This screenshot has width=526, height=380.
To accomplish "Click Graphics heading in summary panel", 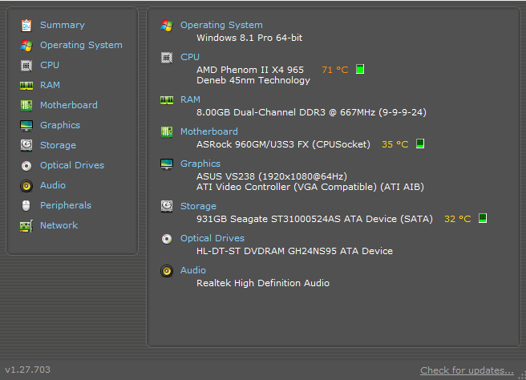I will coord(200,164).
